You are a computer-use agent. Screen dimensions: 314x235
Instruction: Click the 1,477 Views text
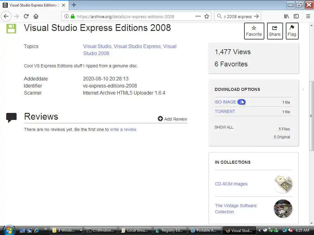point(233,52)
